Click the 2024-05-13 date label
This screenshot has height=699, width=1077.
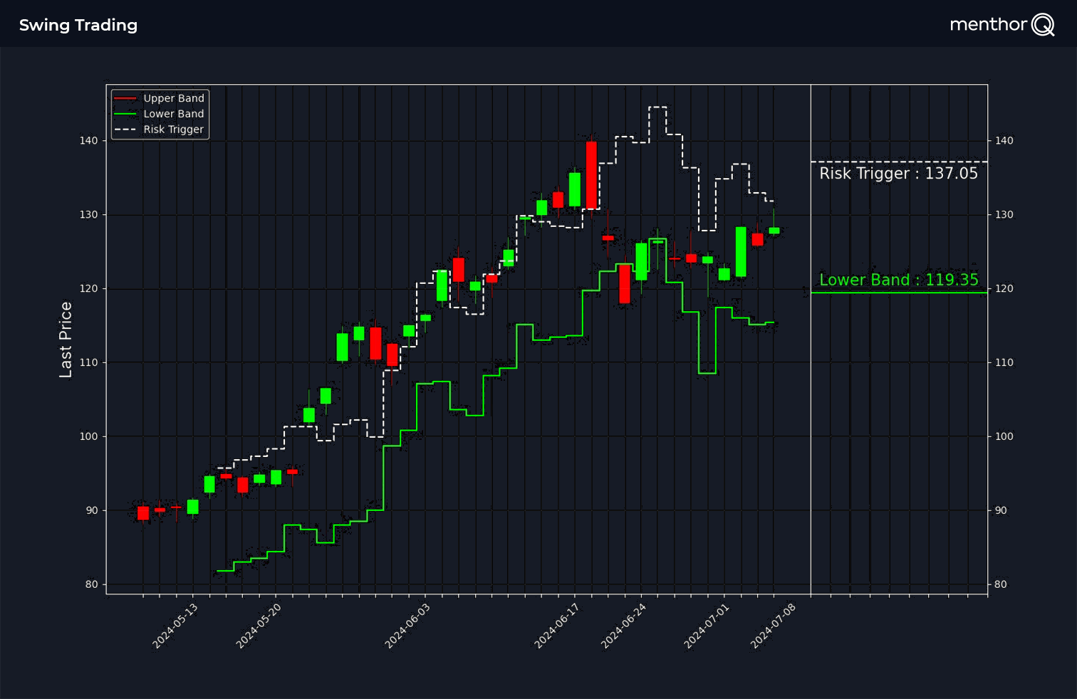coord(175,626)
